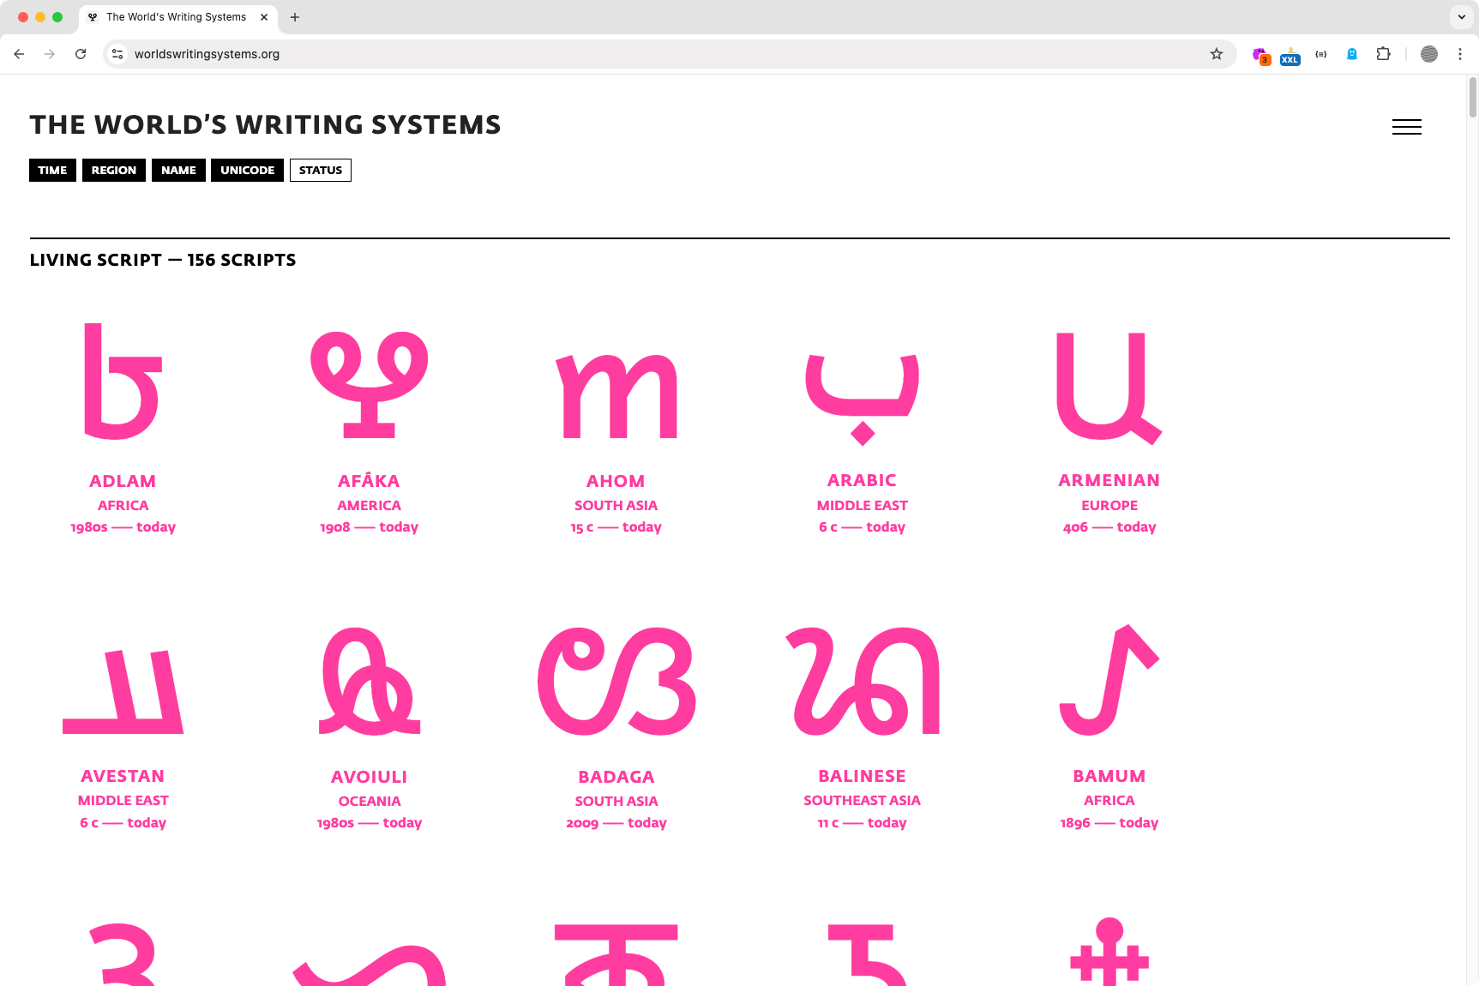This screenshot has width=1479, height=986.
Task: Click the BALINESE name link
Action: [x=862, y=776]
